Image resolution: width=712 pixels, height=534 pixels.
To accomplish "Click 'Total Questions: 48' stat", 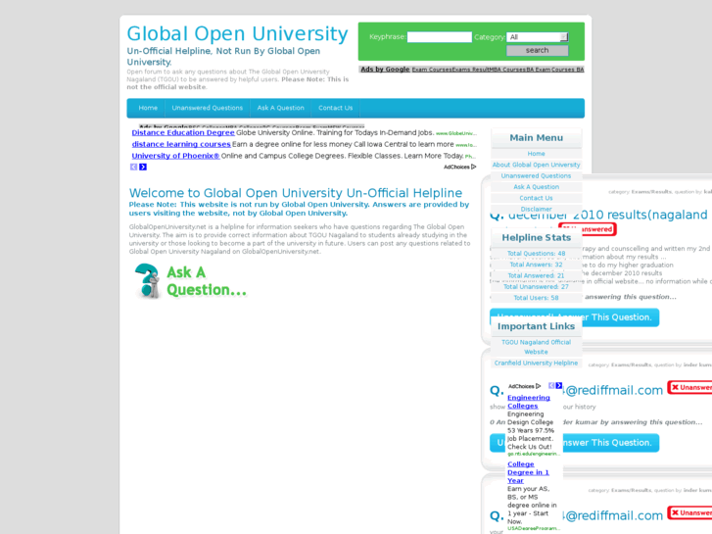I will [x=537, y=253].
